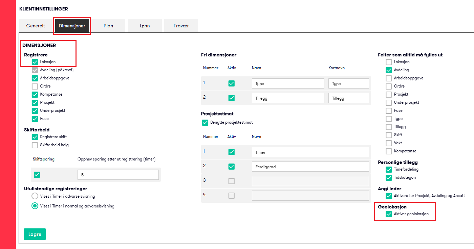This screenshot has height=249, width=474.
Task: Go to the Fravær tab
Action: tap(181, 26)
